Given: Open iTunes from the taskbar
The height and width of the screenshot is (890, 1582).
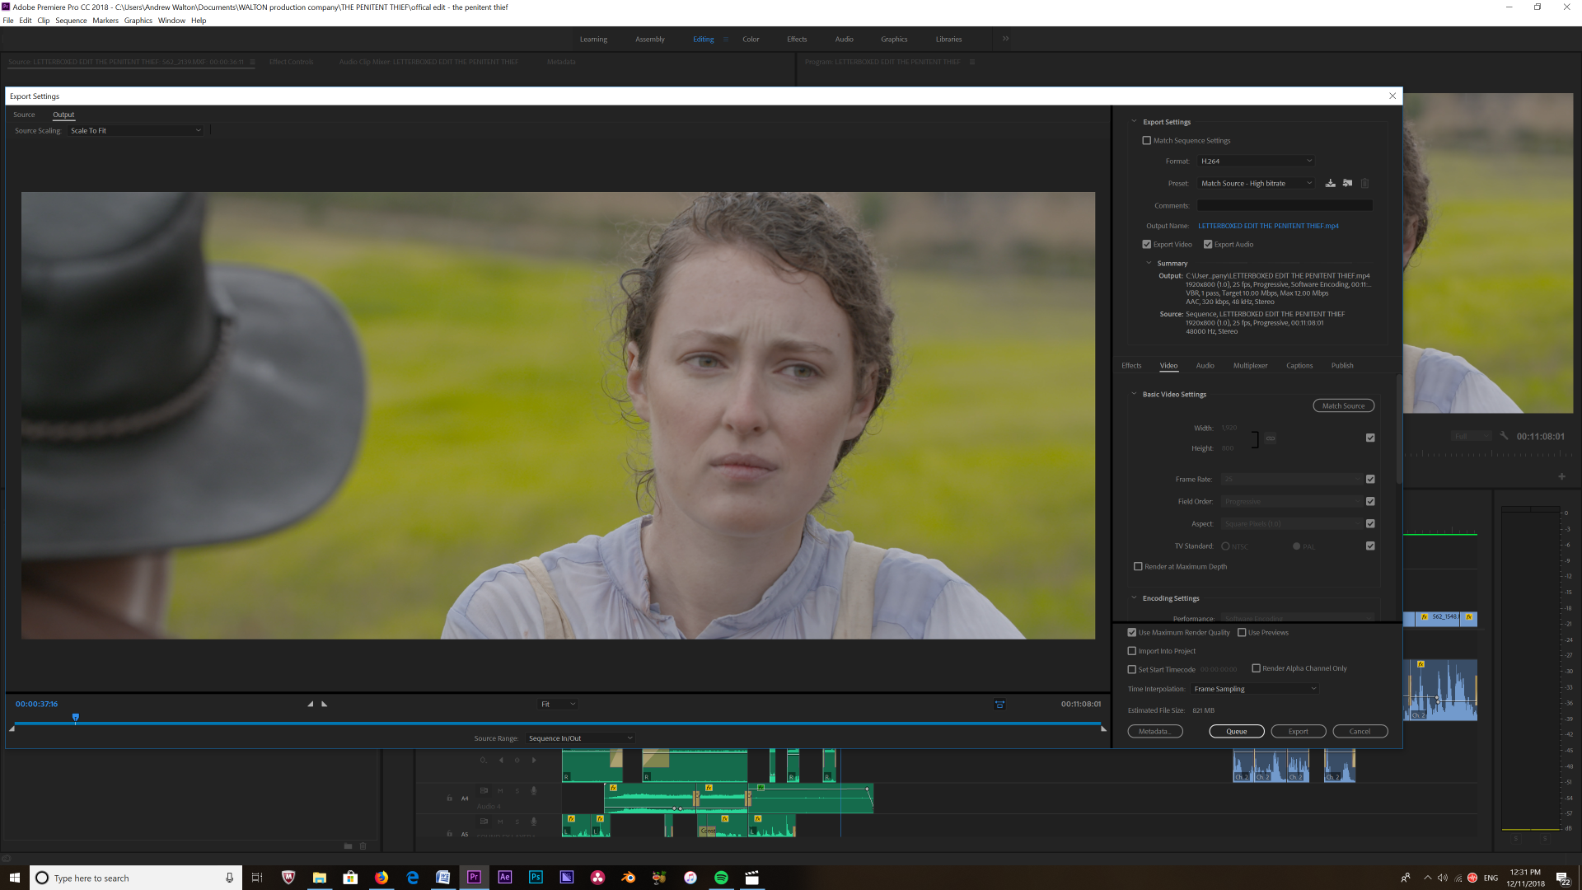Looking at the screenshot, I should [690, 877].
